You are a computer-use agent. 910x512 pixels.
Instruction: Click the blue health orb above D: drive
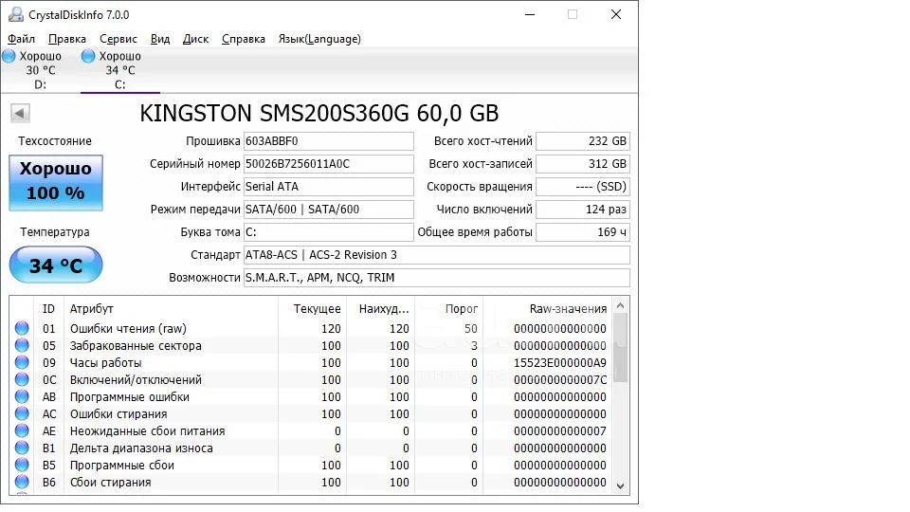tap(9, 56)
